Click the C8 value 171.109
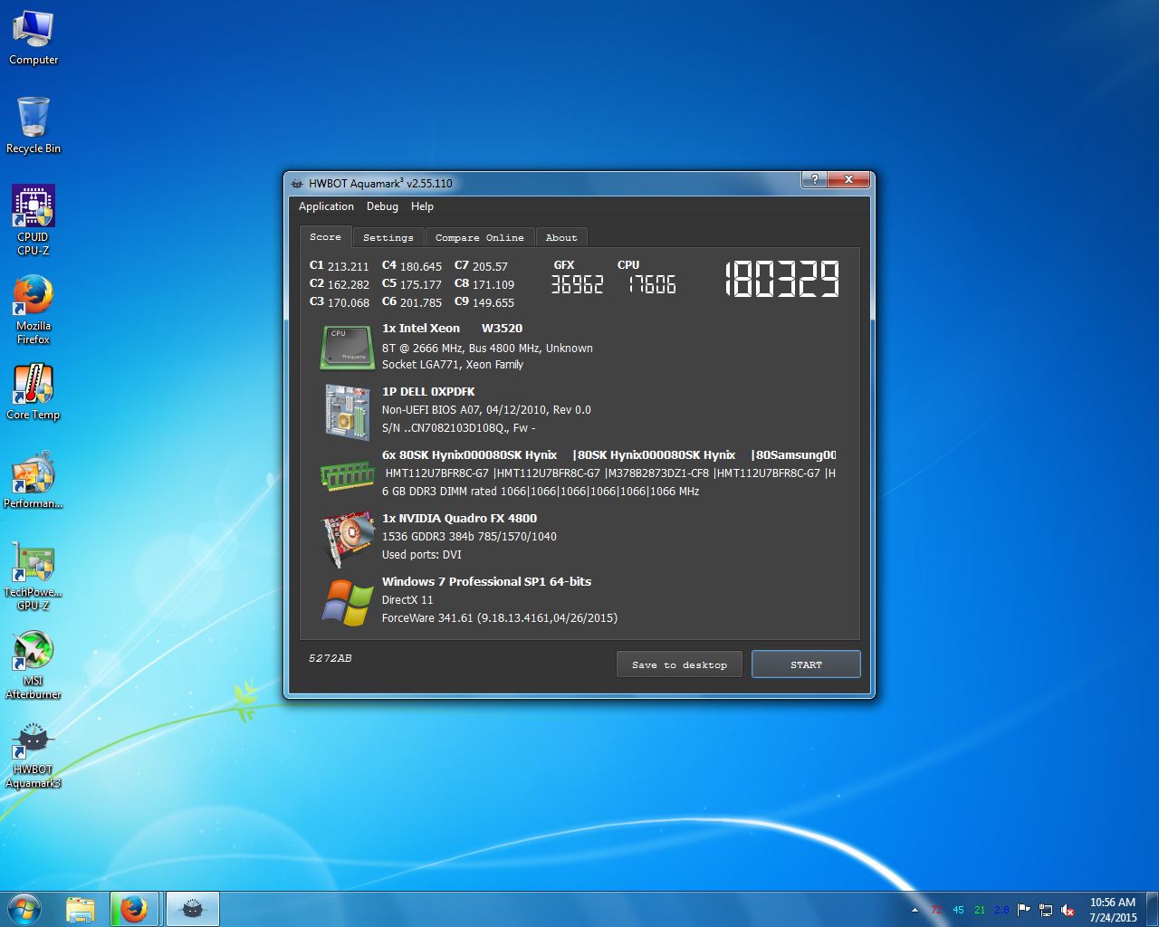 point(493,284)
